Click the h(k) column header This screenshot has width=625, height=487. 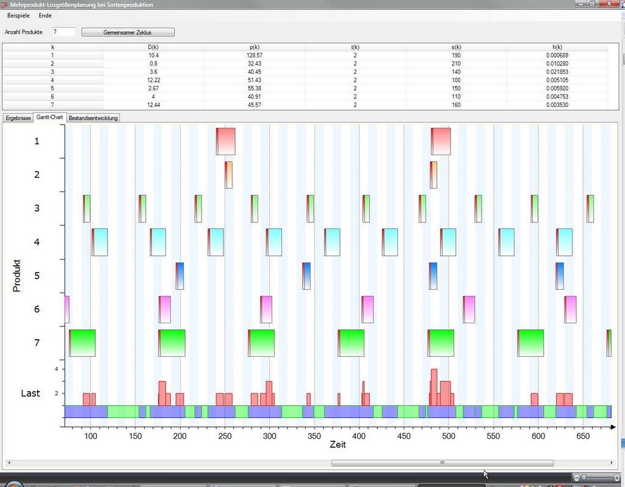tap(557, 47)
